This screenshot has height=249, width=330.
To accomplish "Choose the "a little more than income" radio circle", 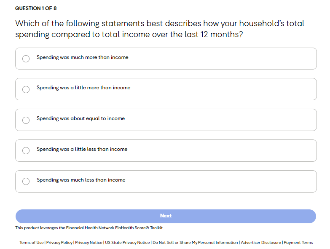I will (x=26, y=89).
